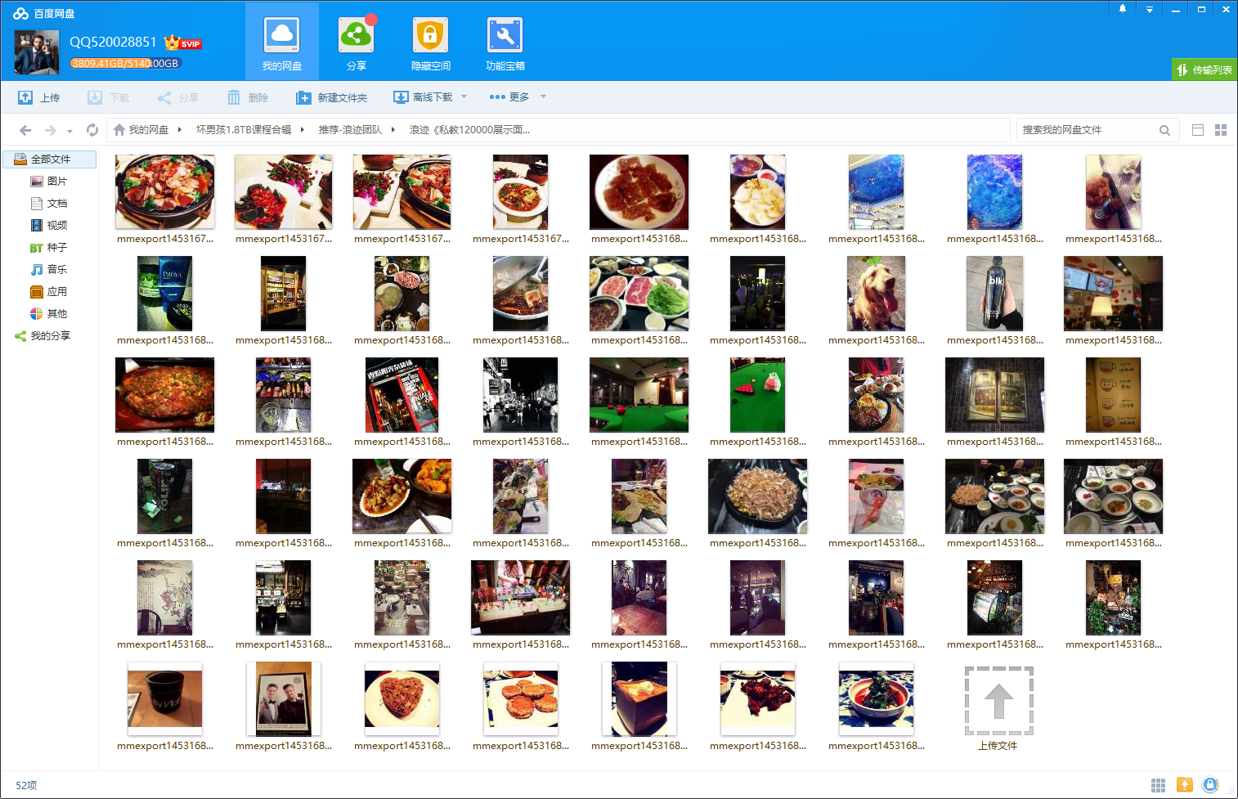Click the blue lock status icon

click(x=1210, y=785)
